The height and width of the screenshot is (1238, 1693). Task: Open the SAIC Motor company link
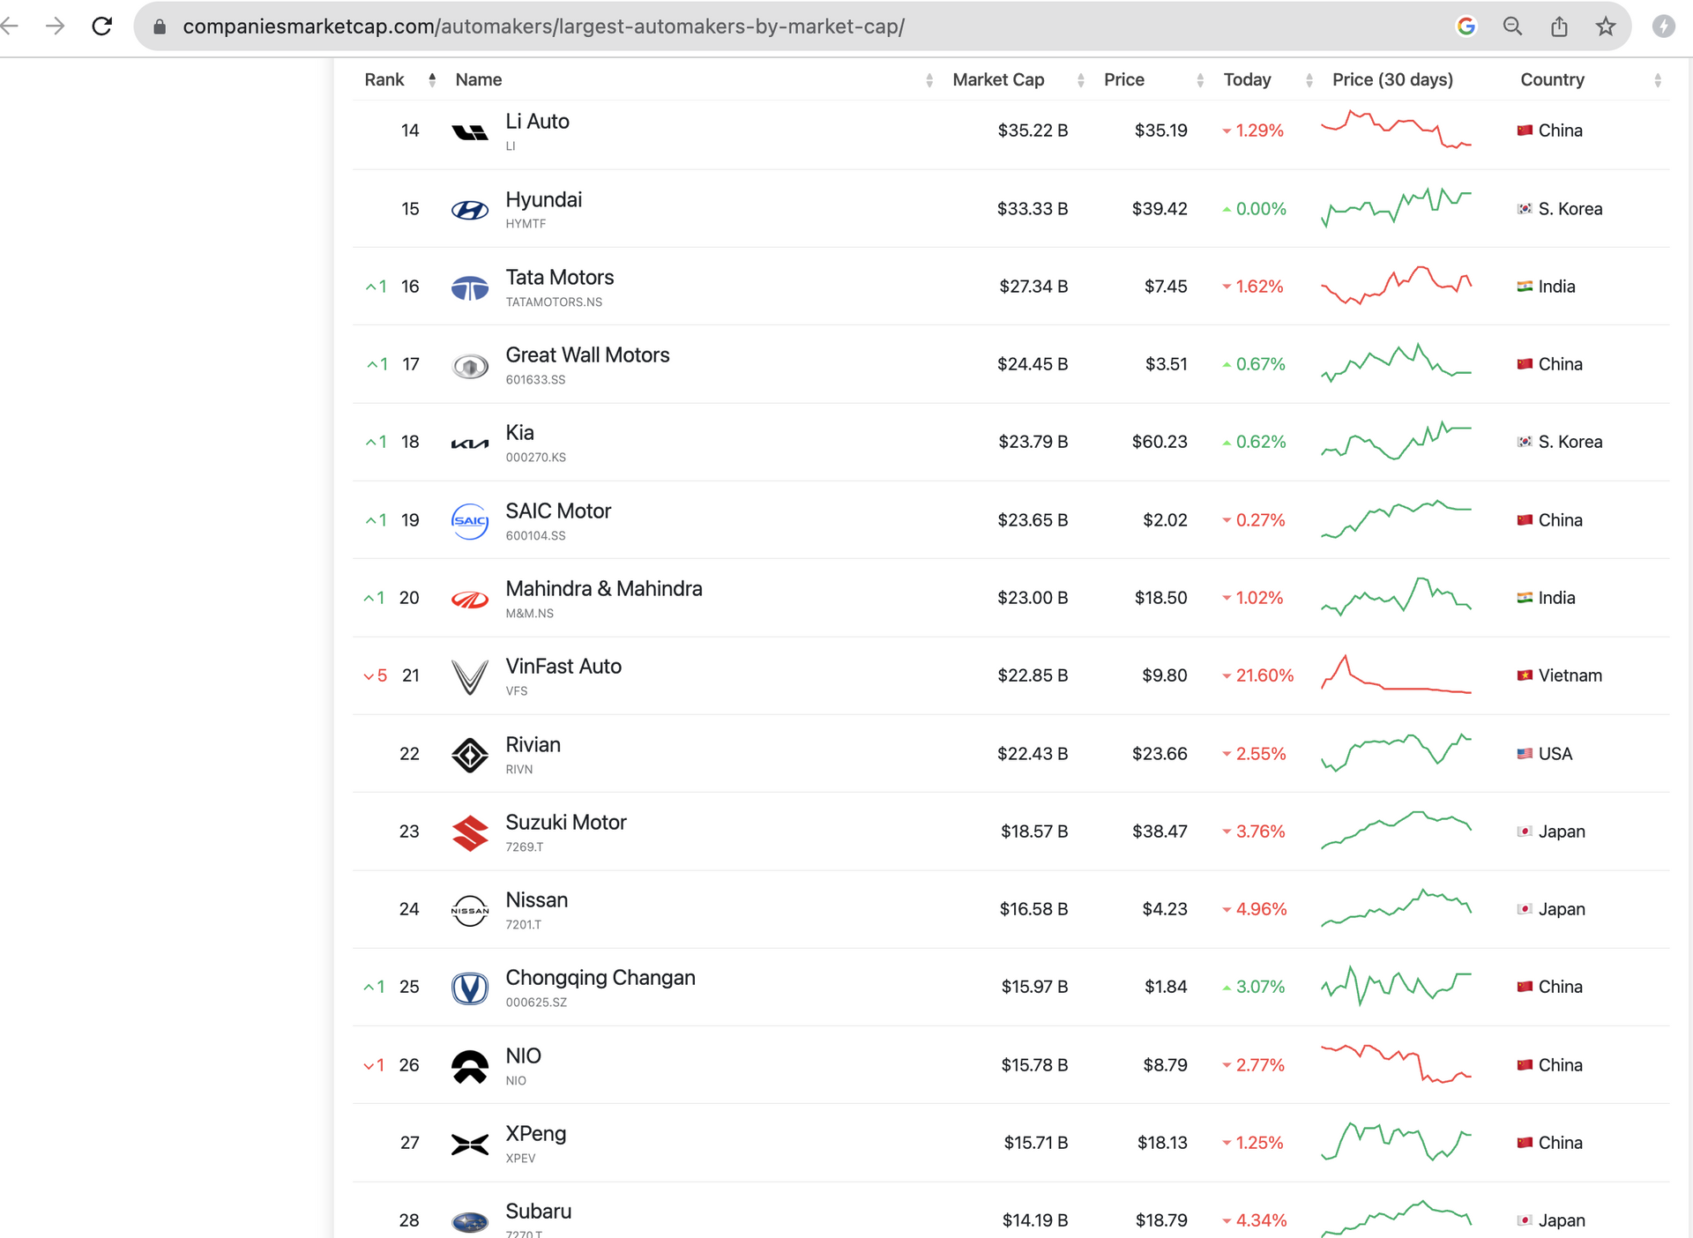(558, 511)
